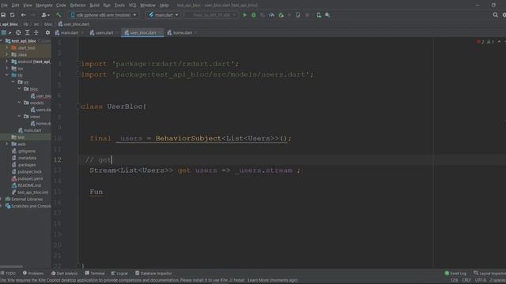Open the user/account toolbar dropdown
The height and width of the screenshot is (284, 506).
[x=46, y=15]
